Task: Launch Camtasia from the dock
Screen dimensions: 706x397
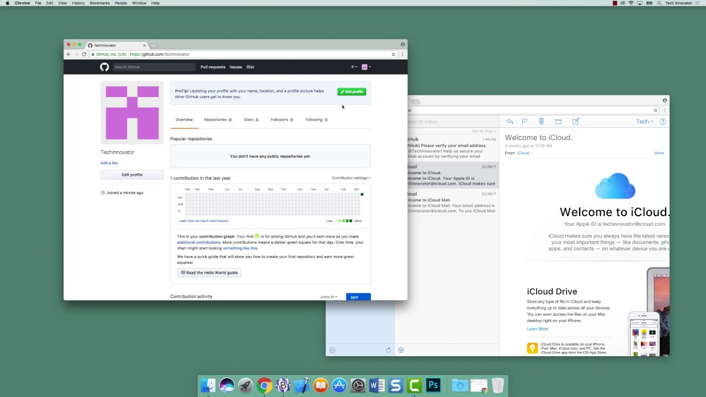Action: 414,385
